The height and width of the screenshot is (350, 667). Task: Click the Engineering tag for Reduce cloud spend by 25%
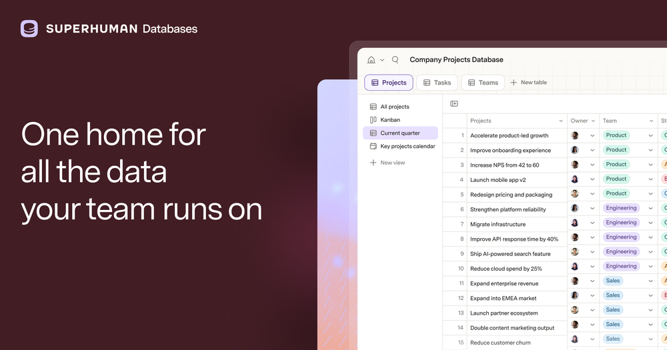(x=621, y=266)
